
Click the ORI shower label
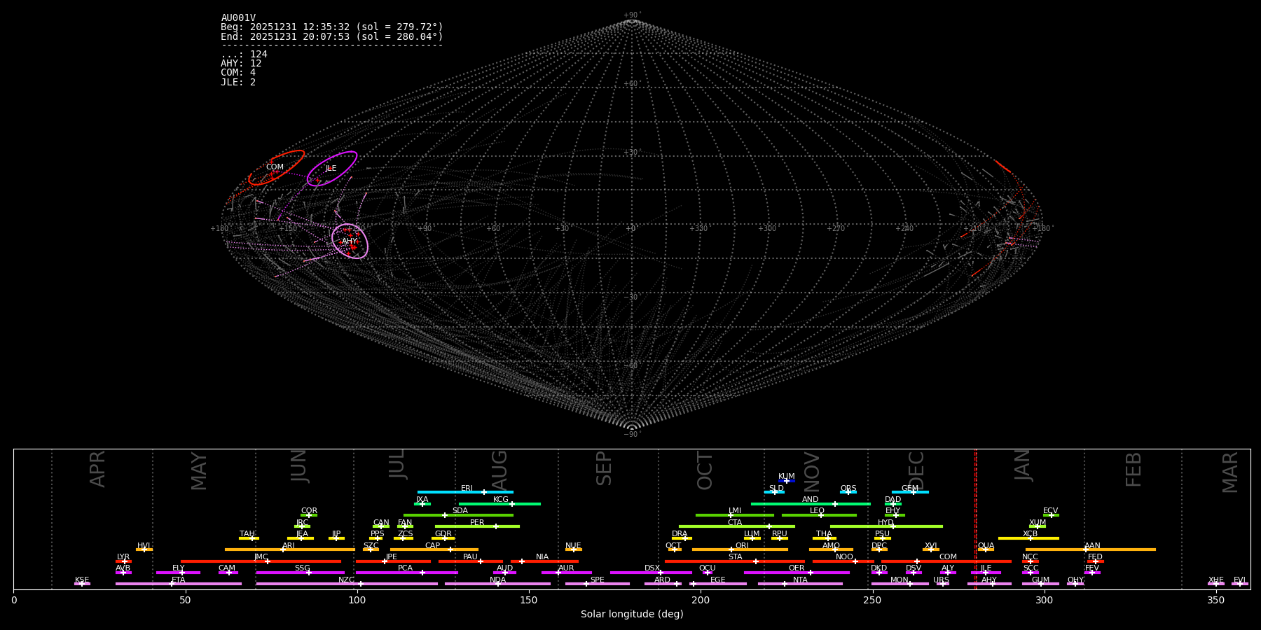[742, 545]
